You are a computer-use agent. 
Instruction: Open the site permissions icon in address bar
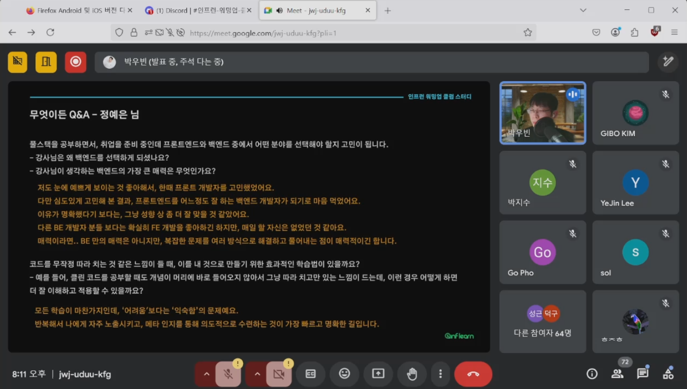tap(149, 32)
